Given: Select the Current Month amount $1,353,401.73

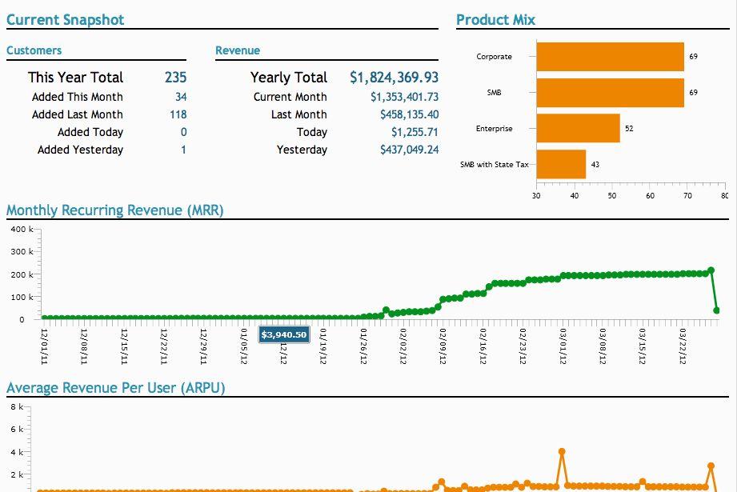Looking at the screenshot, I should (404, 97).
